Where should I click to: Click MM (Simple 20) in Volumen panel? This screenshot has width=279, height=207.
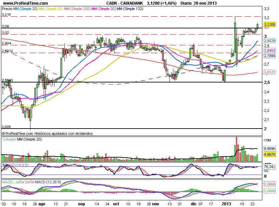click(29, 139)
